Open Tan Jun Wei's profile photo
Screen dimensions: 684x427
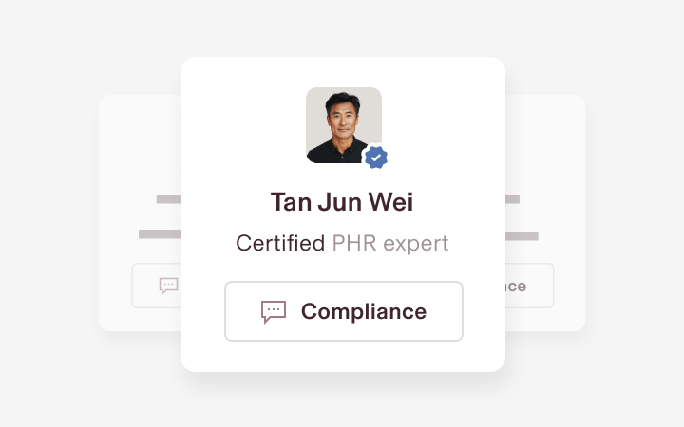coord(344,125)
